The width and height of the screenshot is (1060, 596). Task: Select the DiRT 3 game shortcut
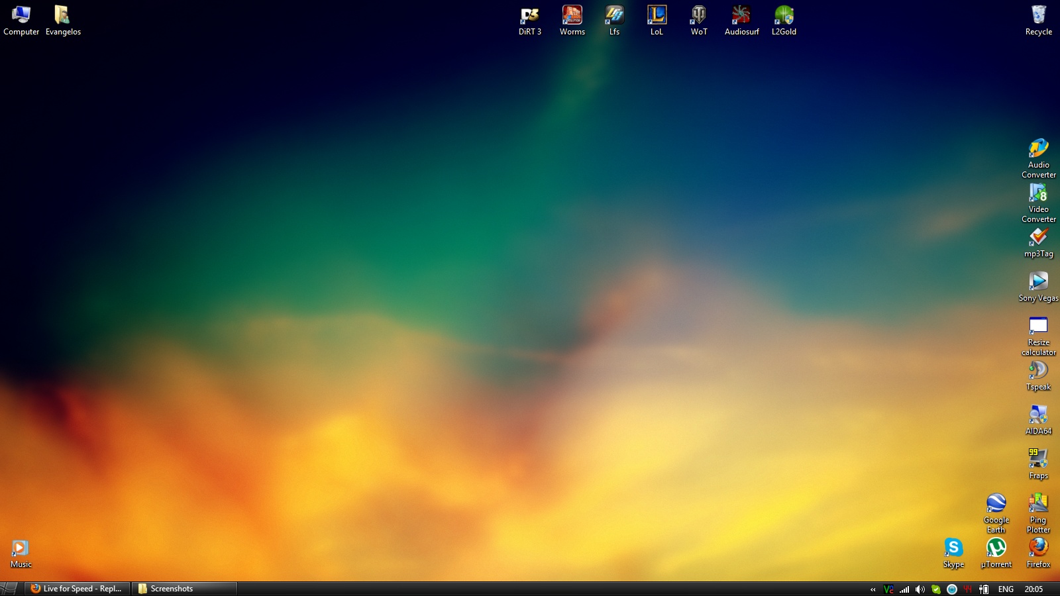coord(530,21)
